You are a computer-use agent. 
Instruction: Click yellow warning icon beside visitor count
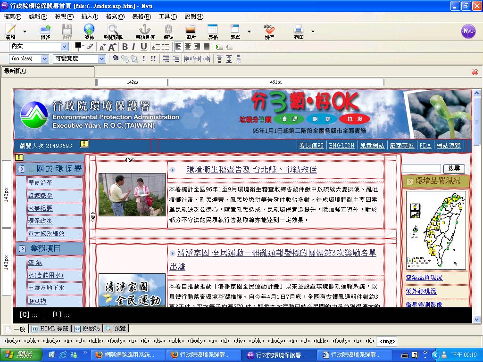(x=84, y=144)
